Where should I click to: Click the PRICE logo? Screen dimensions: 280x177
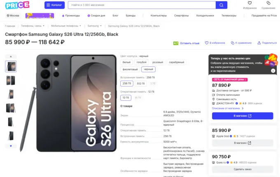pos(17,5)
